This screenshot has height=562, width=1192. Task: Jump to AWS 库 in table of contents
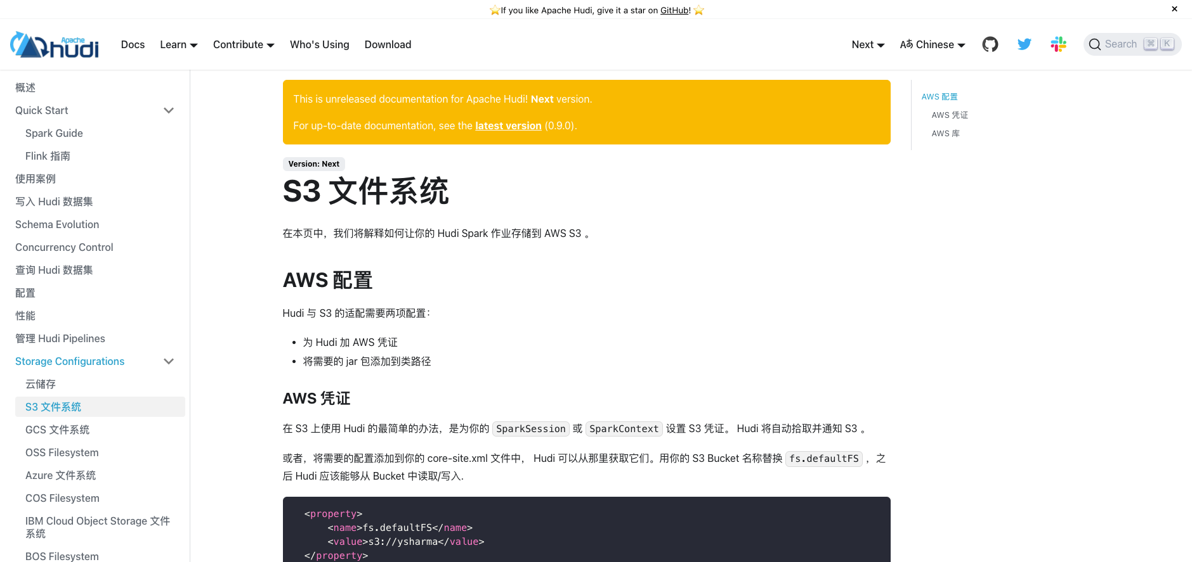click(x=945, y=133)
